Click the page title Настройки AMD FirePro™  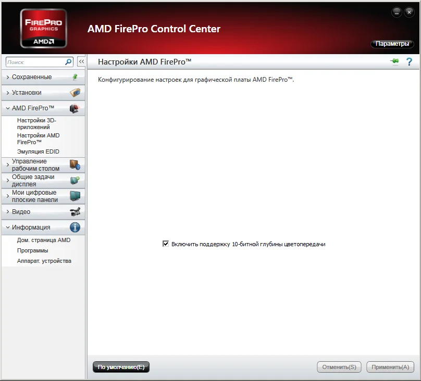[144, 61]
